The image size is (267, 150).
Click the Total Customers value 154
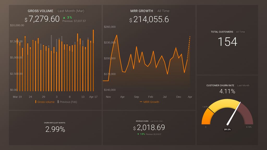click(227, 42)
